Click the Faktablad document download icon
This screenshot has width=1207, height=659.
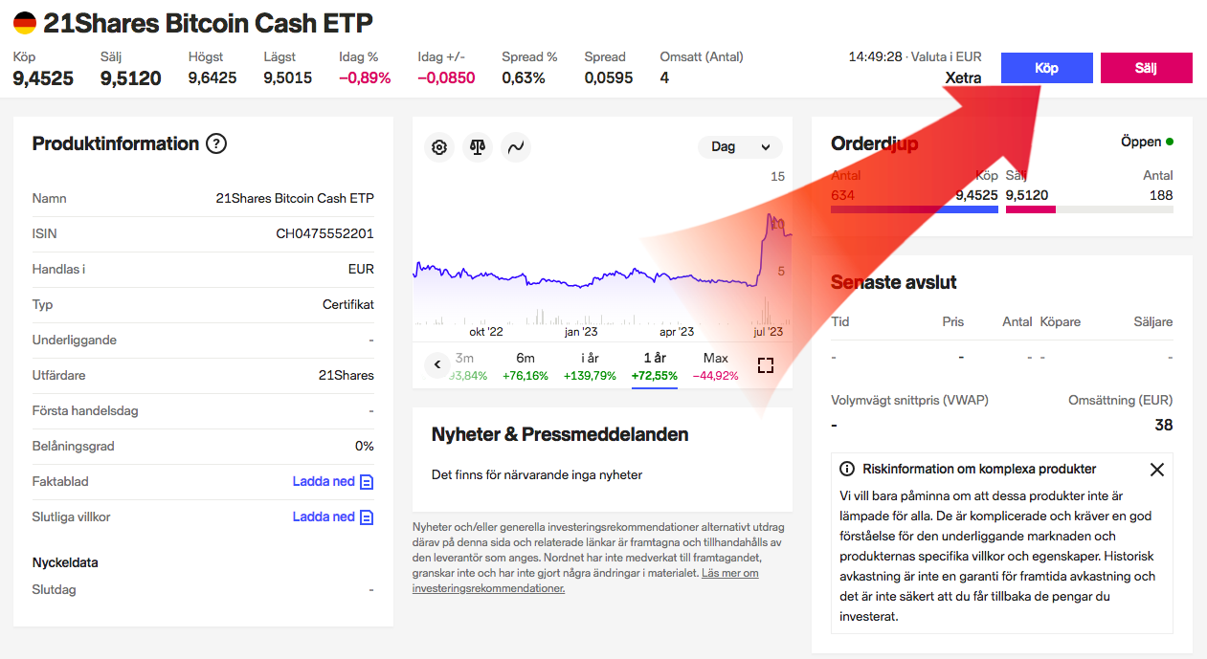[367, 482]
